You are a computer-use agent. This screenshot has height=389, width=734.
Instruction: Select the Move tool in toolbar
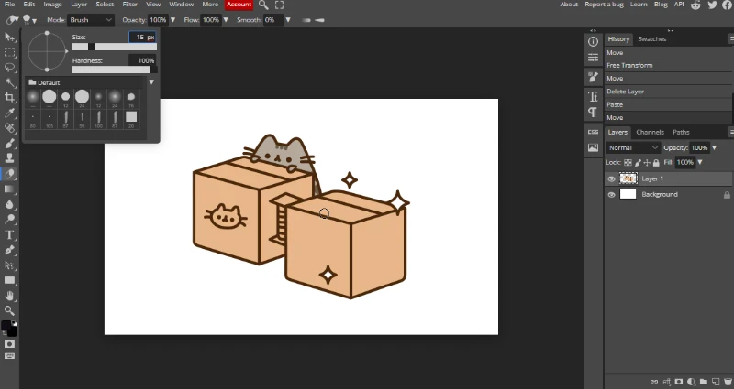point(10,38)
